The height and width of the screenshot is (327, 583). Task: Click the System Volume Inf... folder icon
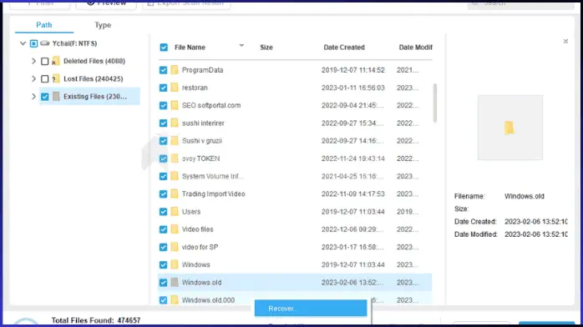pyautogui.click(x=175, y=176)
